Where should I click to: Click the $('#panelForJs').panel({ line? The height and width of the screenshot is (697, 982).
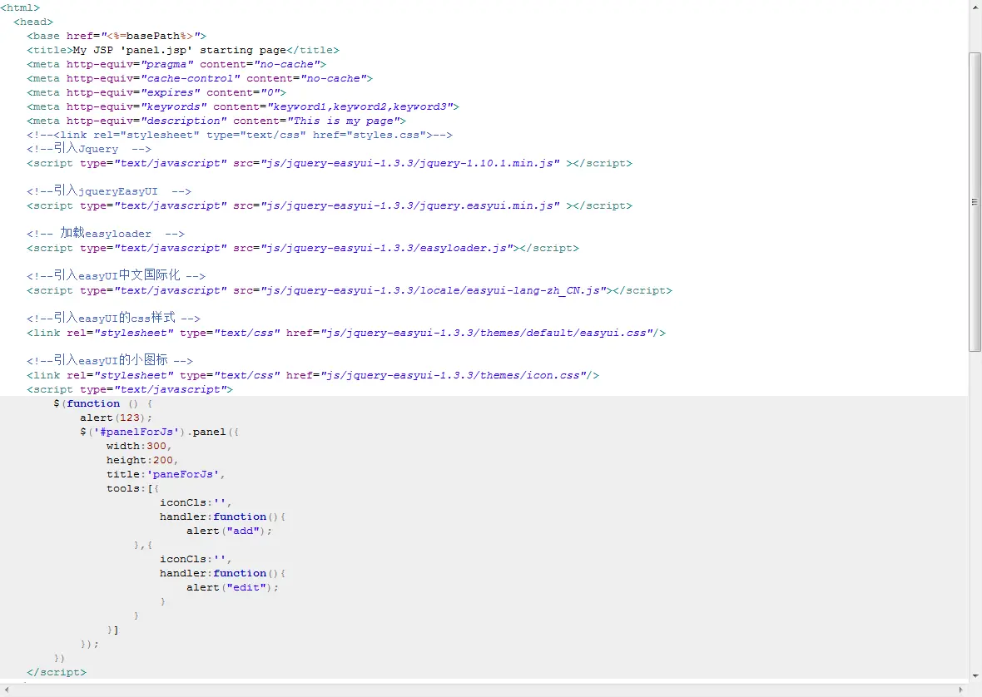click(x=159, y=432)
